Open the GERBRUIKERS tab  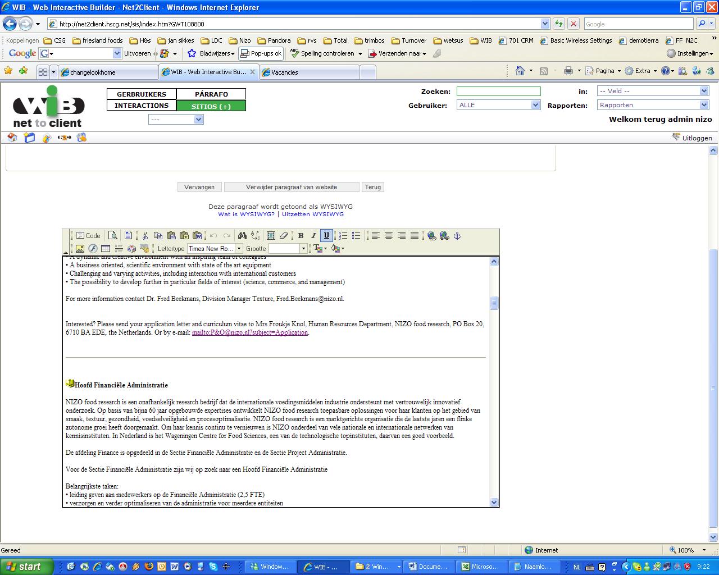pos(142,94)
